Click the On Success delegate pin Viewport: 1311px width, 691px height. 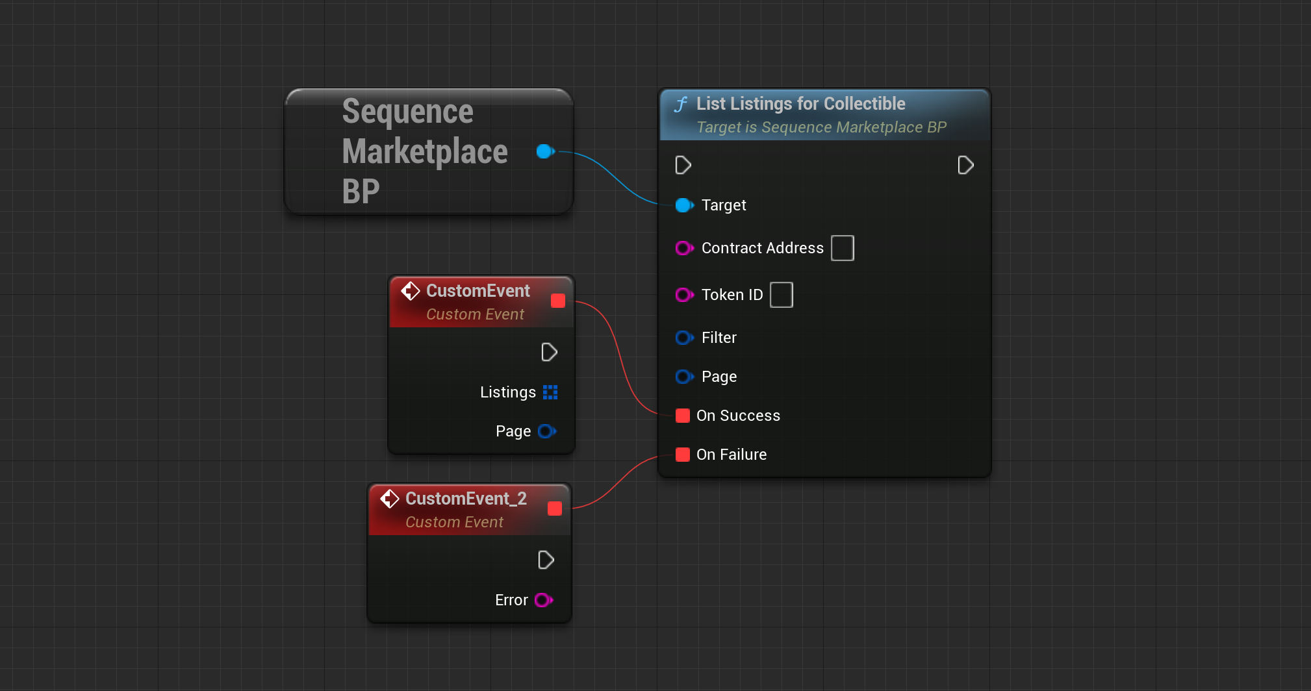(x=682, y=416)
